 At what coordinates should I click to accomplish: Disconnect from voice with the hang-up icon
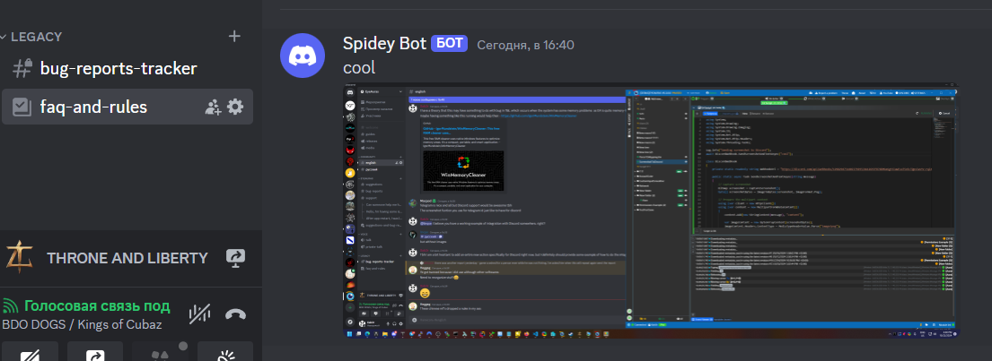(x=235, y=314)
